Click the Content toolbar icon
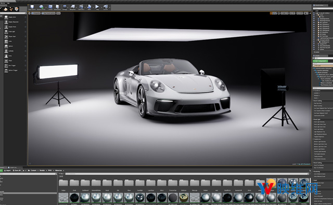Image resolution: width=333 pixels, height=205 pixels. [50, 7]
